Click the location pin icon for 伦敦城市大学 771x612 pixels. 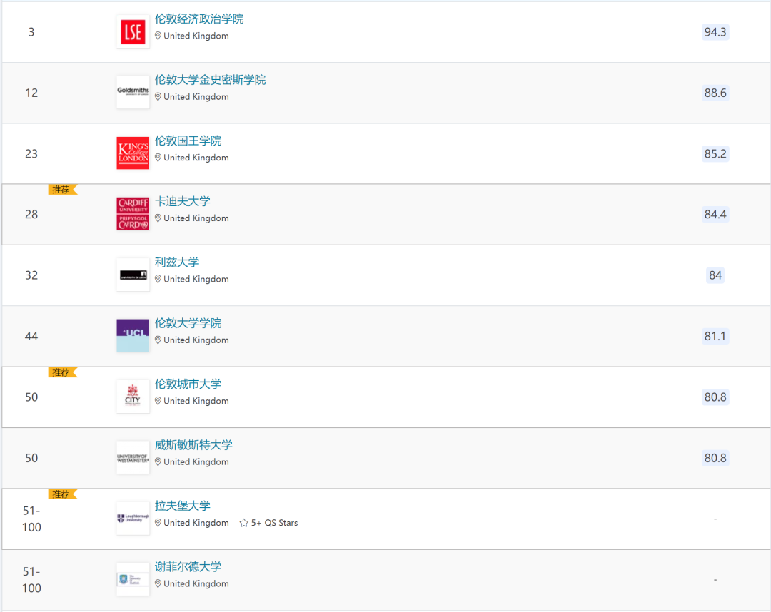[x=158, y=401]
